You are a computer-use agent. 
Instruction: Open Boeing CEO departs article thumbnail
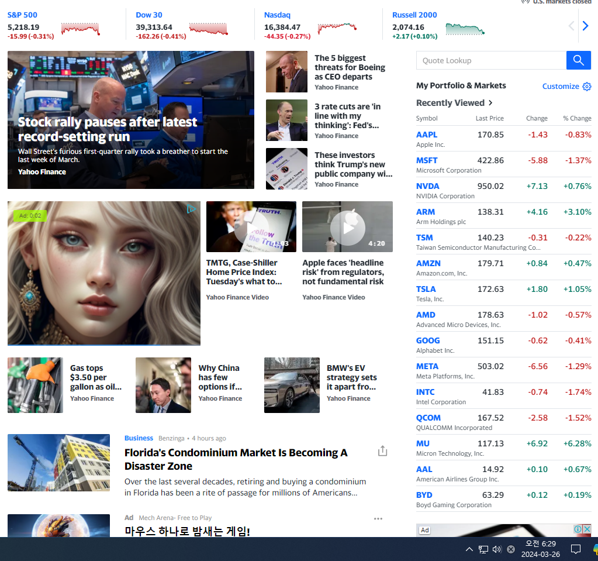click(286, 72)
